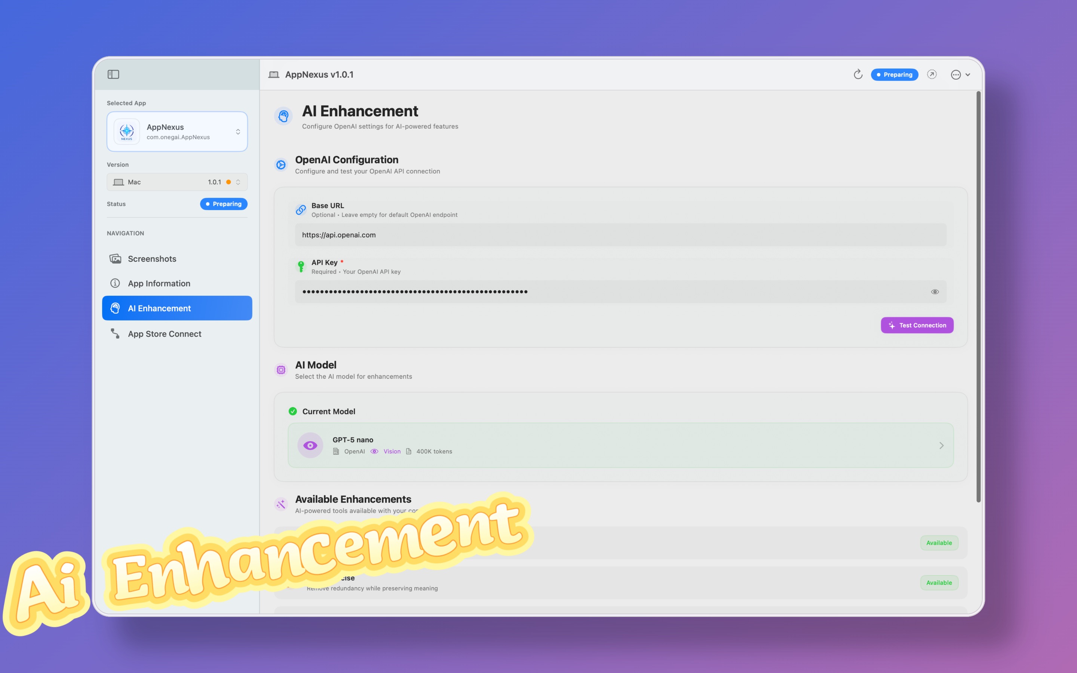1077x673 pixels.
Task: Go to the App Store Connect section
Action: tap(164, 334)
